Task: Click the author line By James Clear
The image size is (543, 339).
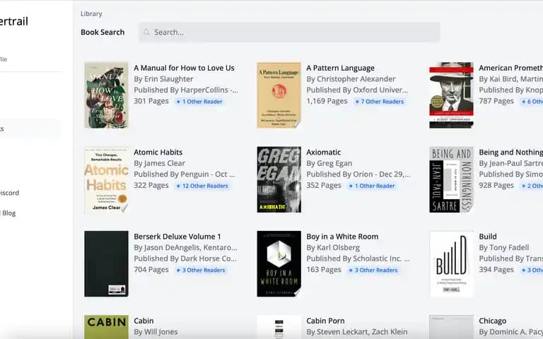Action: pos(159,163)
